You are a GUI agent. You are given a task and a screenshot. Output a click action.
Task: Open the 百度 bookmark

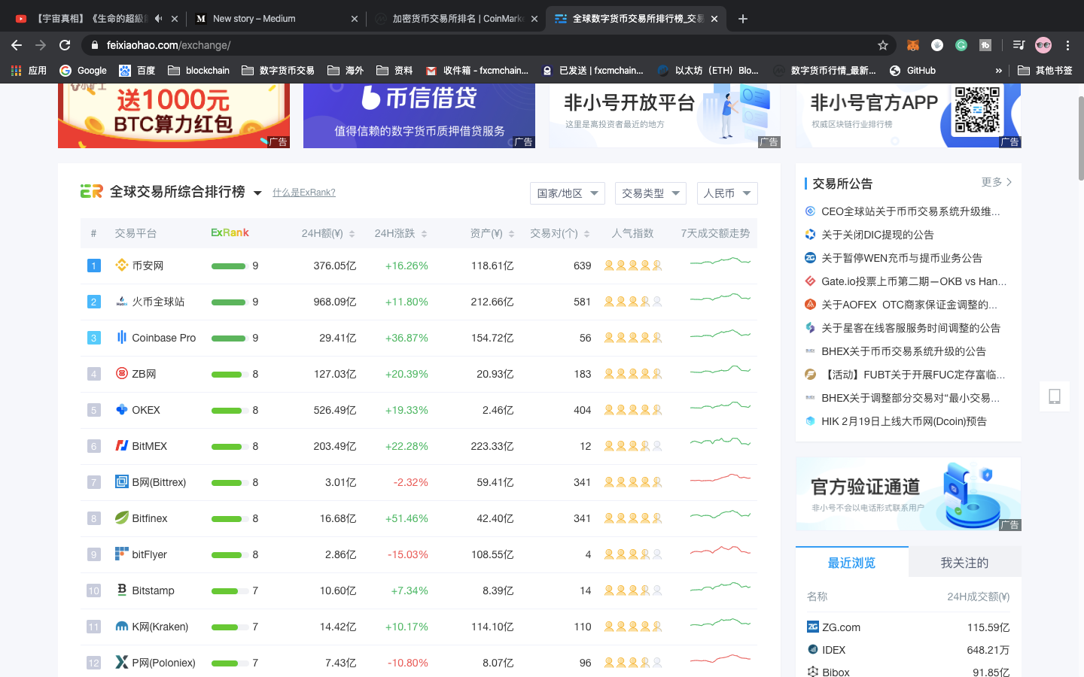pyautogui.click(x=137, y=71)
